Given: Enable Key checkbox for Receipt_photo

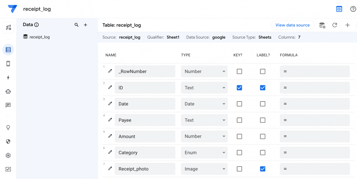Looking at the screenshot, I should 239,169.
